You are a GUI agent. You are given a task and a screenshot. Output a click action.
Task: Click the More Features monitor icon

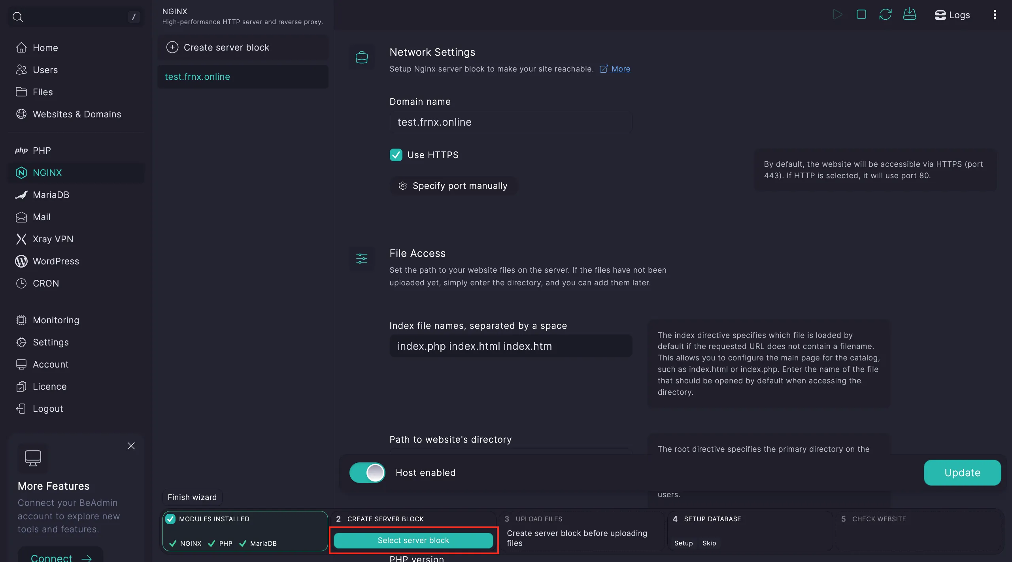point(33,458)
